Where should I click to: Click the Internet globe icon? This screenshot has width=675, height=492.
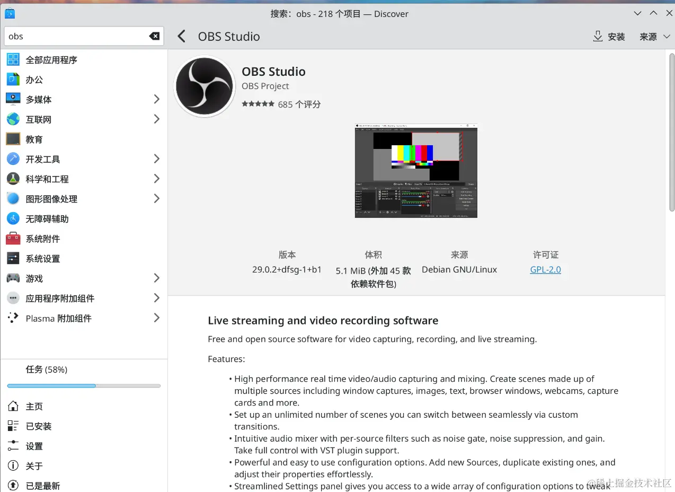(x=13, y=119)
